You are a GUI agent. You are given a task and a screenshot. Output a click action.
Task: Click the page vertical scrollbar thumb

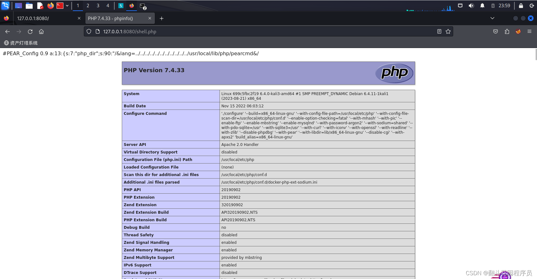pyautogui.click(x=536, y=54)
